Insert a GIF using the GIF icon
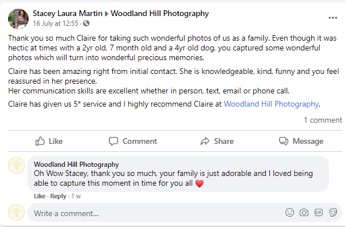This screenshot has width=345, height=227. click(319, 213)
